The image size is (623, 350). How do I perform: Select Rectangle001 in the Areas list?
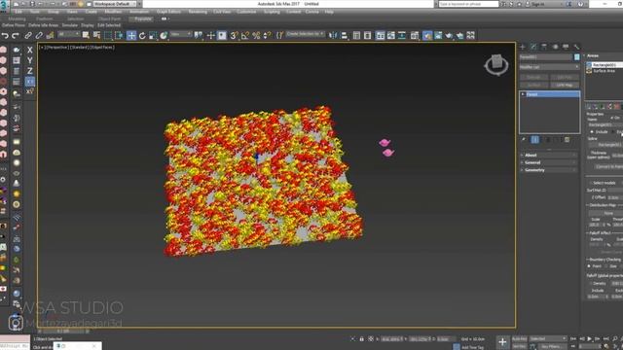[604, 65]
